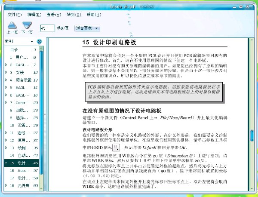258x197 pixels.
Task: Click the page number input field
Action: pos(48,28)
